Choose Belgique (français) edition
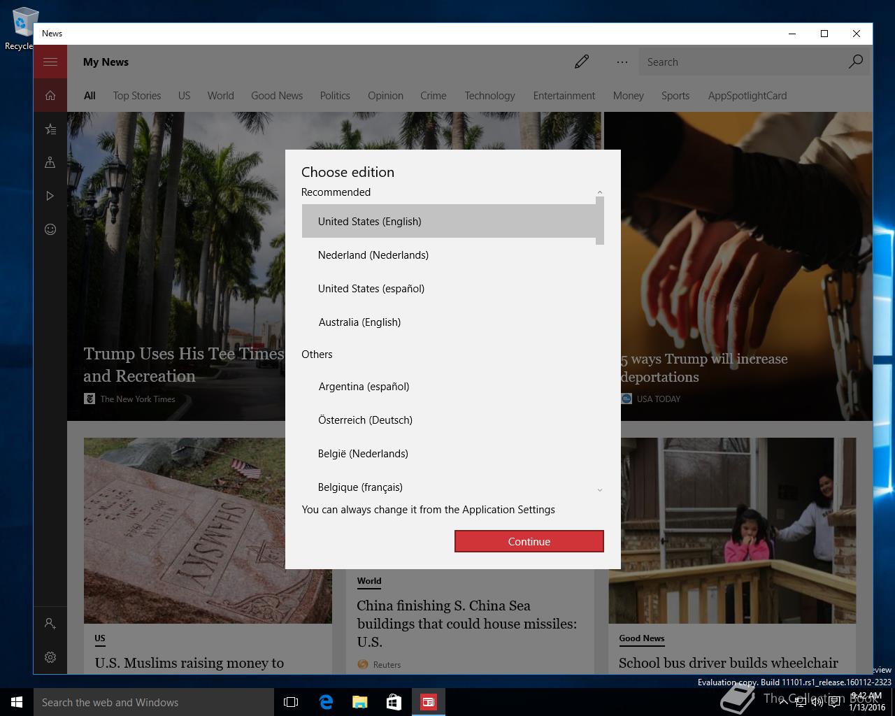 (449, 485)
